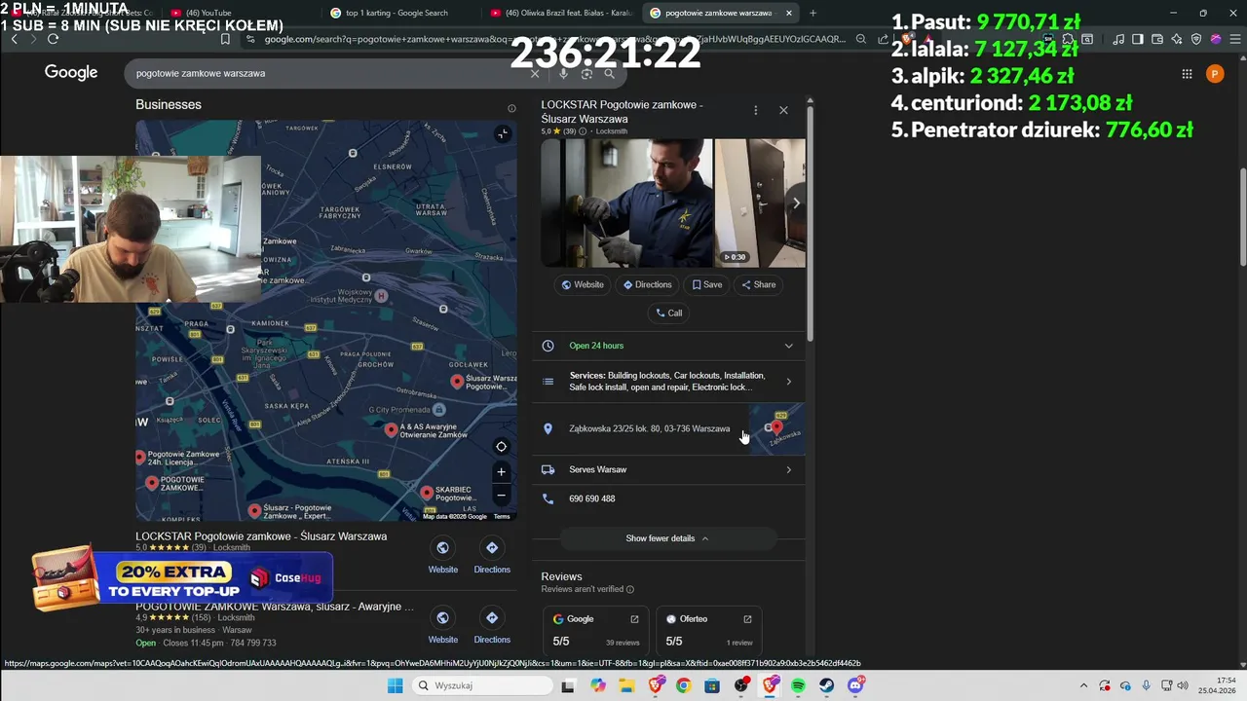Expand the map to fullscreen
Screen dimensions: 1247x701
pyautogui.click(x=502, y=133)
